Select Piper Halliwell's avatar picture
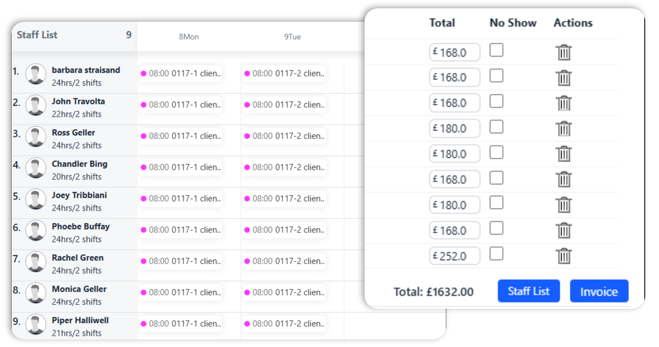 [36, 324]
